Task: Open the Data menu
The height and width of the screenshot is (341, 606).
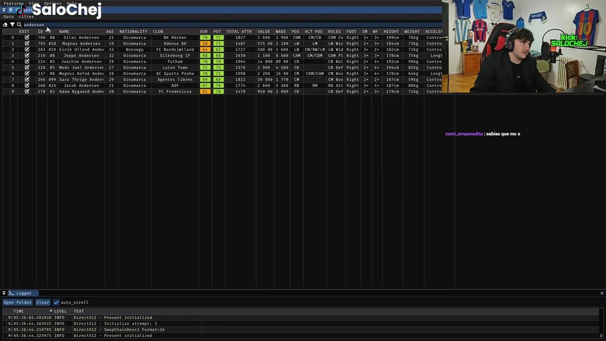Action: (9, 17)
